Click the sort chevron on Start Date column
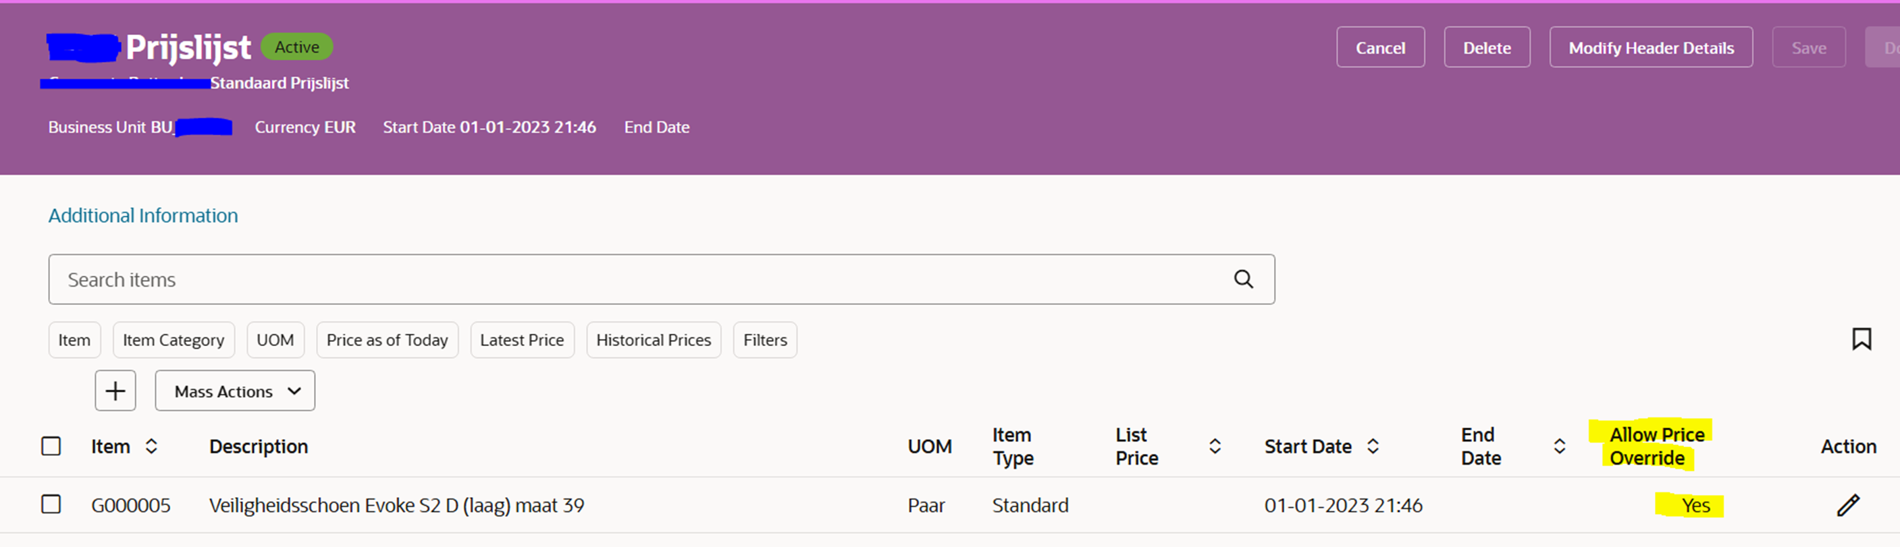1900x547 pixels. pos(1373,446)
